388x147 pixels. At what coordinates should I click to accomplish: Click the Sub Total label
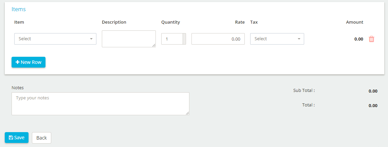304,90
